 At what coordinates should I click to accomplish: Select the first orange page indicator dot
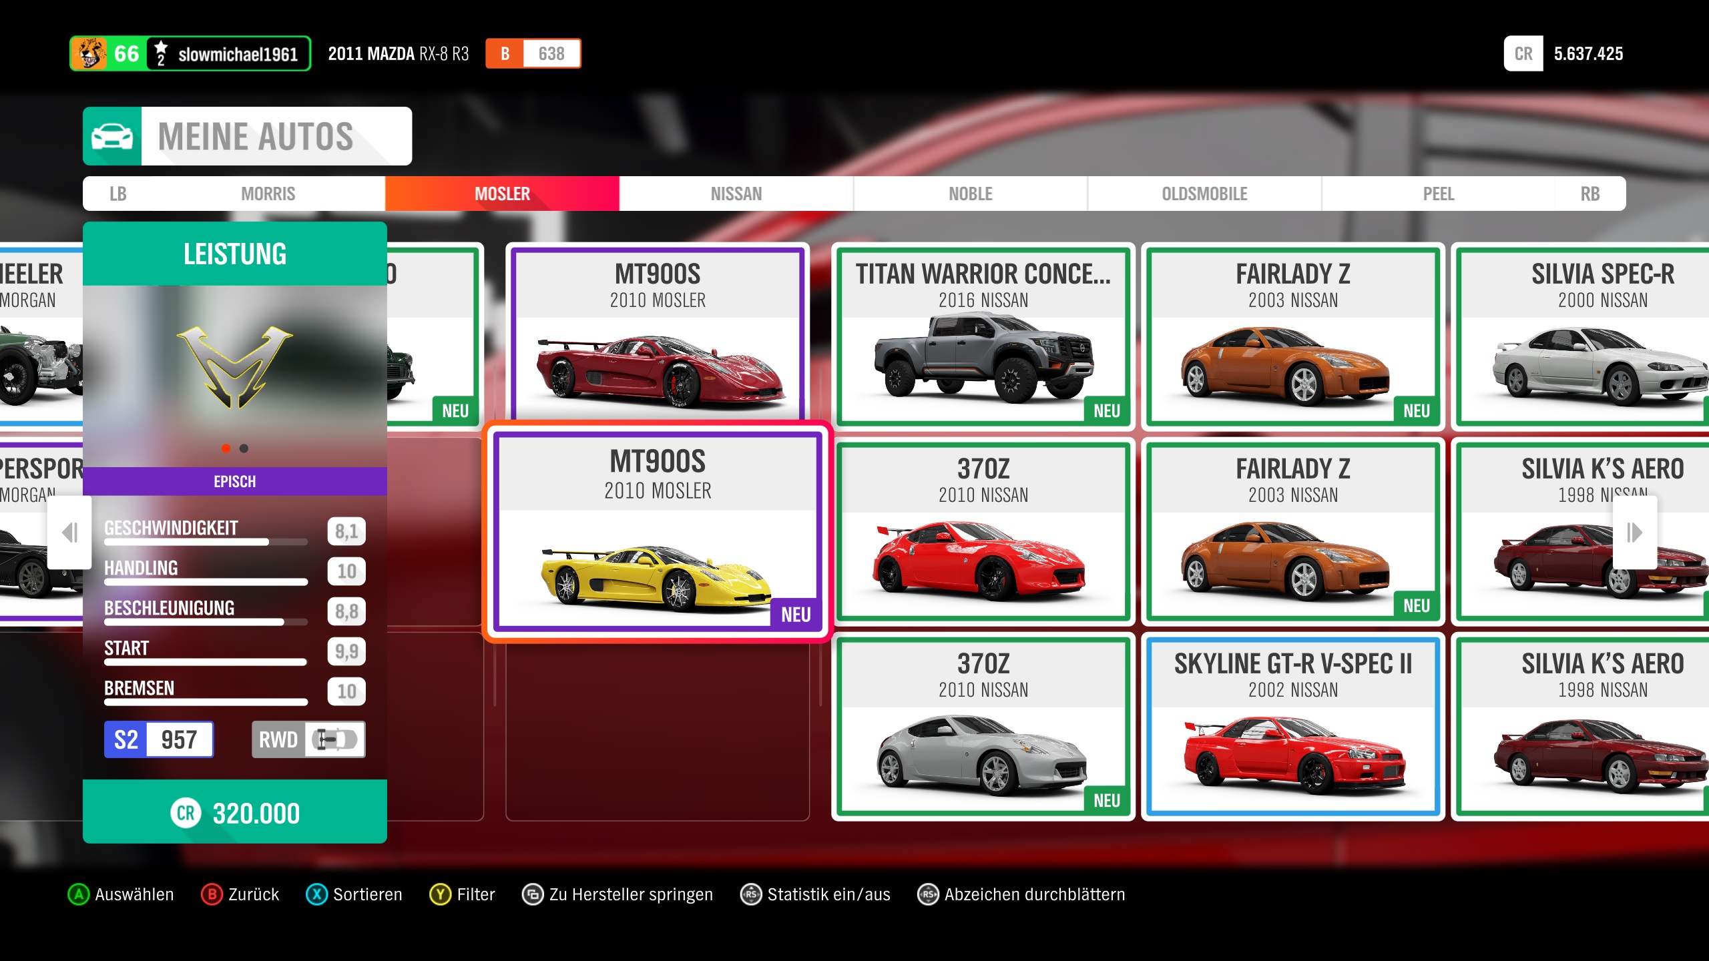[226, 448]
